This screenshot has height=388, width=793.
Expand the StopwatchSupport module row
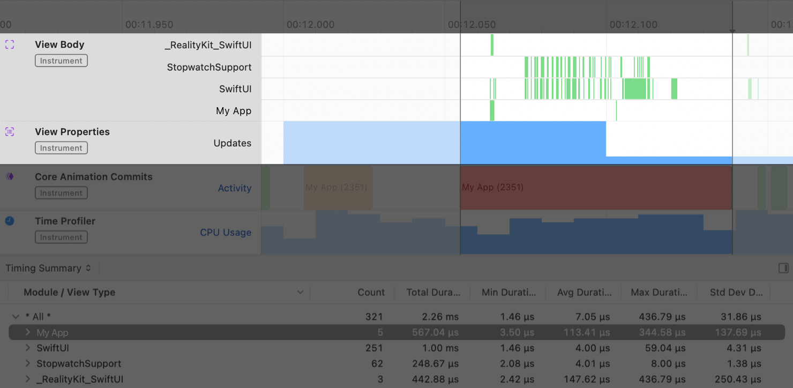(x=27, y=363)
